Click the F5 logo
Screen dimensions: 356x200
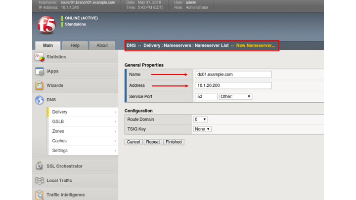47,25
